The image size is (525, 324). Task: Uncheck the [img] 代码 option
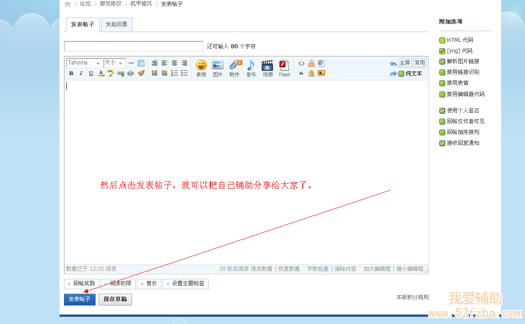442,51
